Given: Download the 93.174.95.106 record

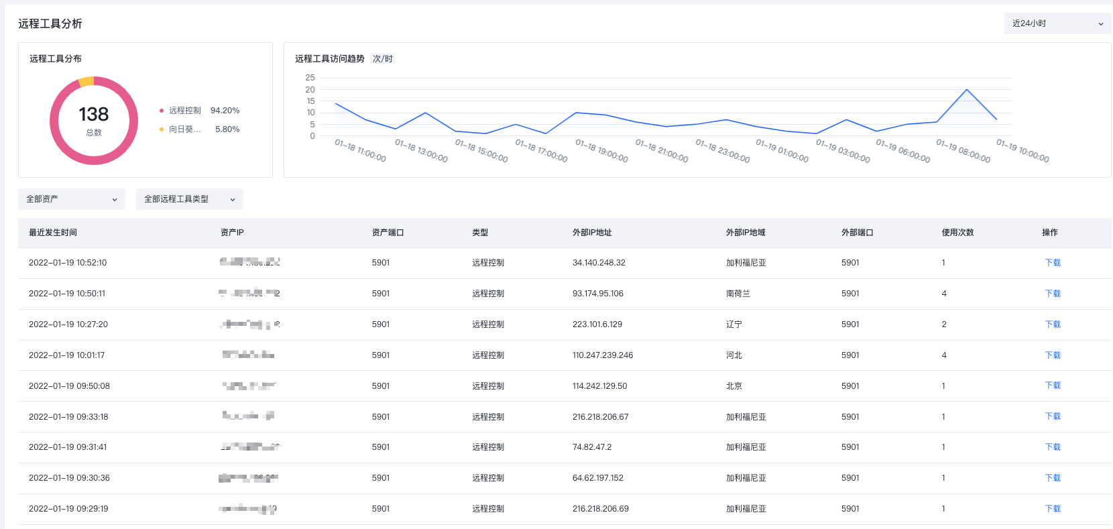Looking at the screenshot, I should (1053, 294).
